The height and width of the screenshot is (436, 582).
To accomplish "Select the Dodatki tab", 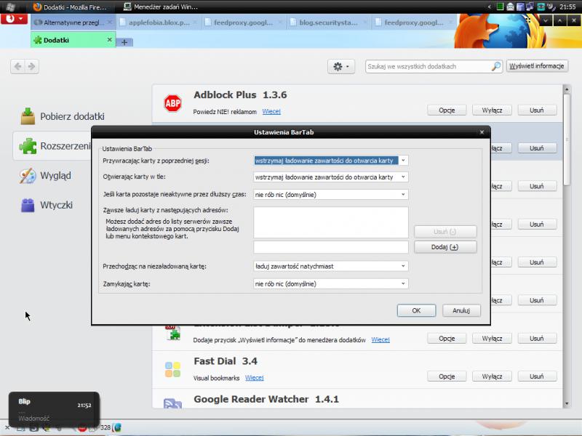I will (73, 40).
